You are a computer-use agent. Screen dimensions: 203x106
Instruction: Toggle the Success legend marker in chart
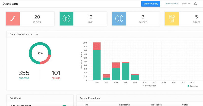[188, 86]
